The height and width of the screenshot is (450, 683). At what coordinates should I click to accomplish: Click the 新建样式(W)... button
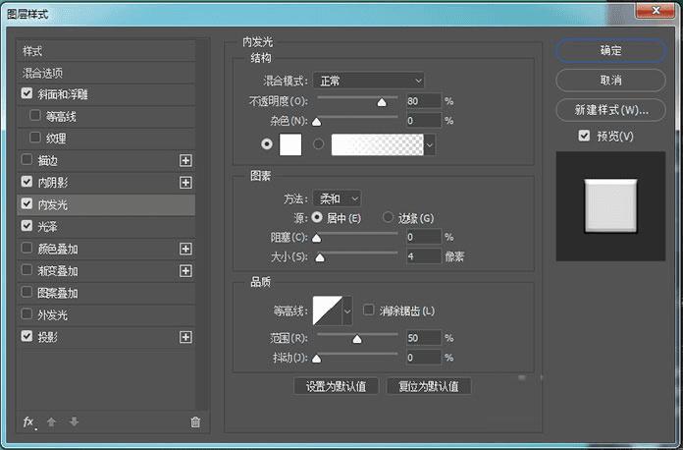610,110
